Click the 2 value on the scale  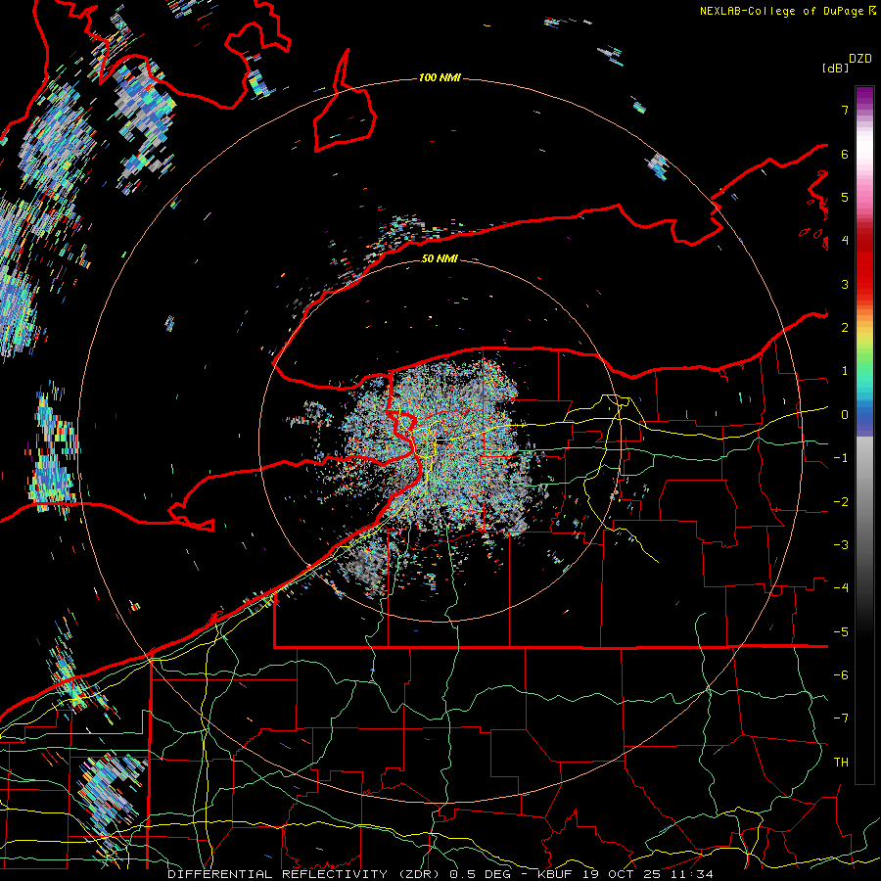845,328
